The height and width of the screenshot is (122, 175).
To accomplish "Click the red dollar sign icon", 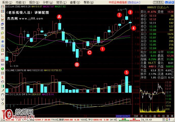I will click(3, 78).
